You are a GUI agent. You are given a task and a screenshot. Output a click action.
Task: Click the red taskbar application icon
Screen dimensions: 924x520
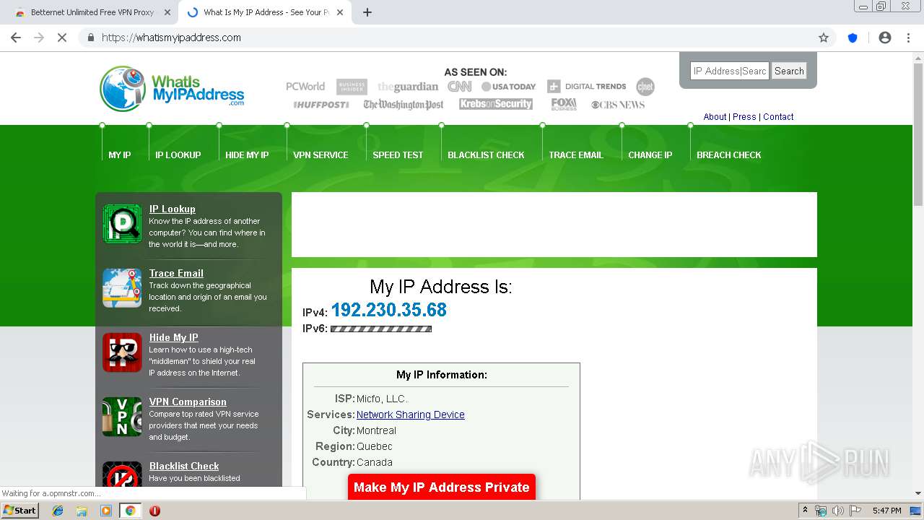click(154, 511)
